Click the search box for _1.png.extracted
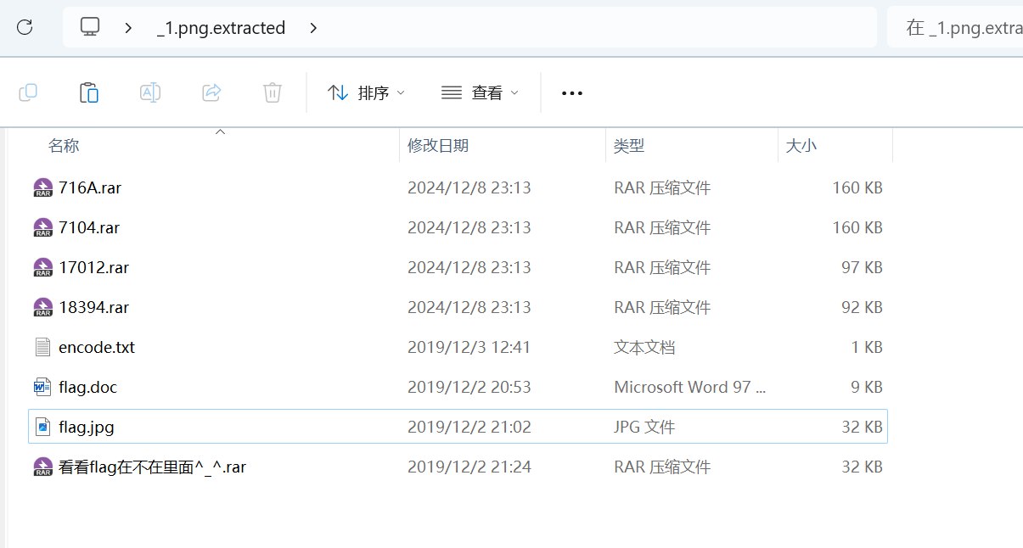Screen dimensions: 1023x548 click(959, 28)
